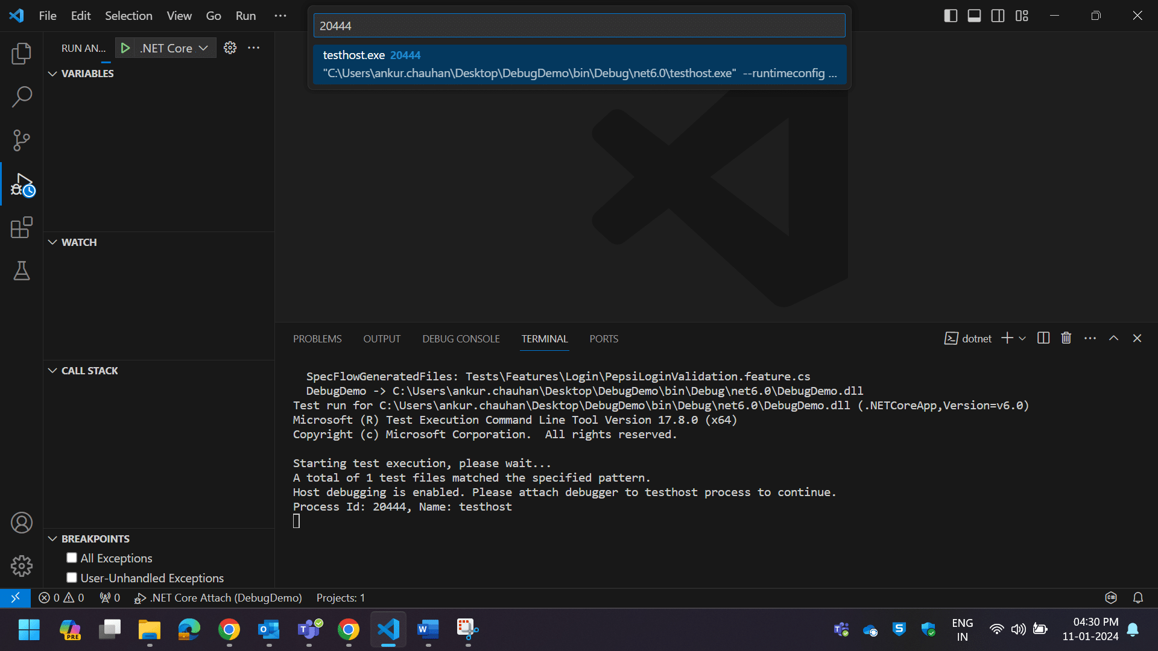Screen dimensions: 1158x651
Task: Open Windows Start menu
Action: tap(29, 630)
